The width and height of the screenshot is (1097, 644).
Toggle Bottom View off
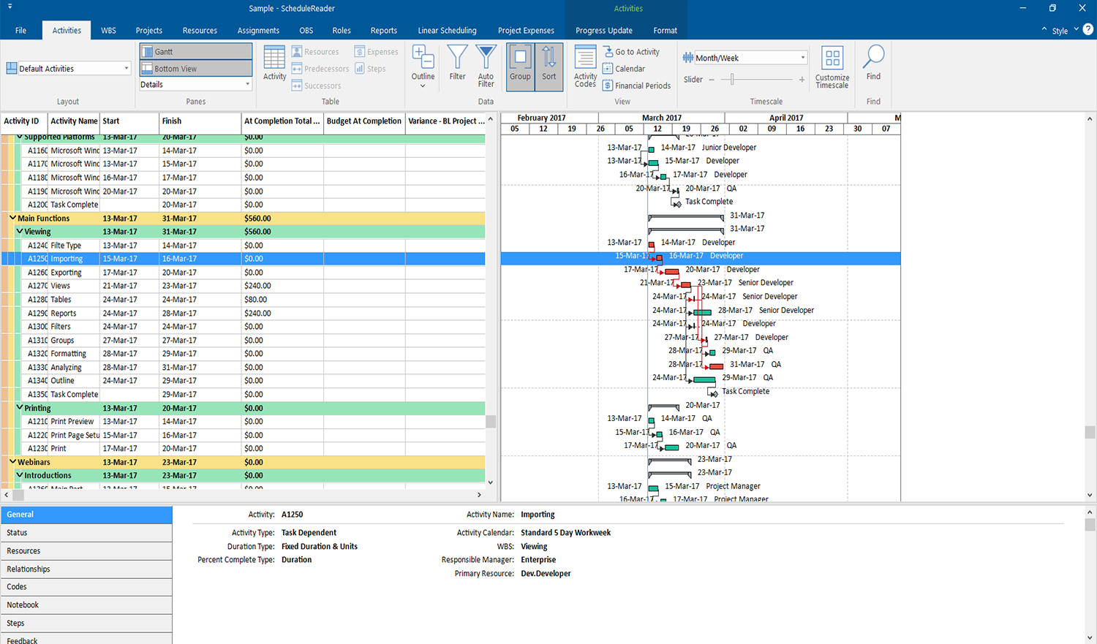[x=195, y=69]
